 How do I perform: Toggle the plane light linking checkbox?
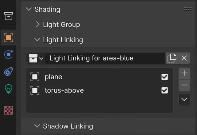pos(165,77)
